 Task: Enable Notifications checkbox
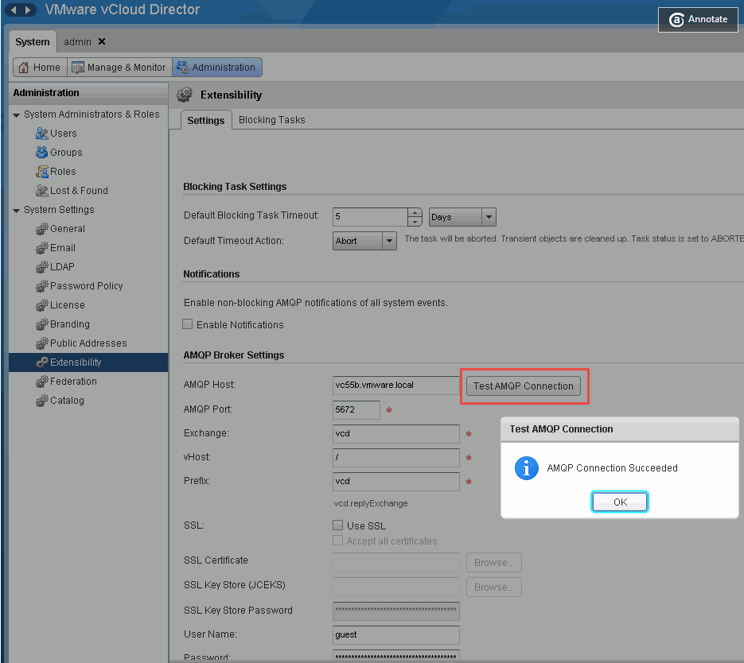(188, 324)
